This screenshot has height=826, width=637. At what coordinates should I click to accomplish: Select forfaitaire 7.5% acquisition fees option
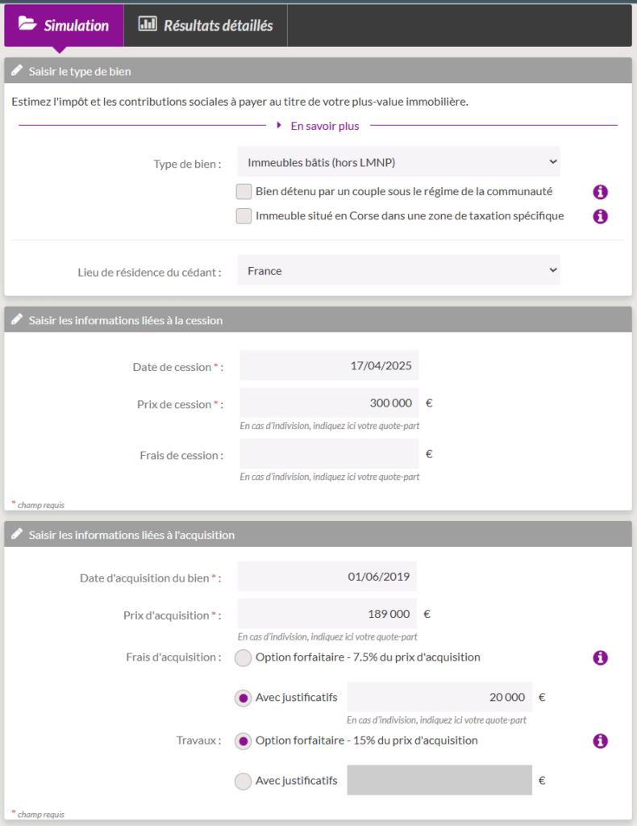click(x=243, y=658)
